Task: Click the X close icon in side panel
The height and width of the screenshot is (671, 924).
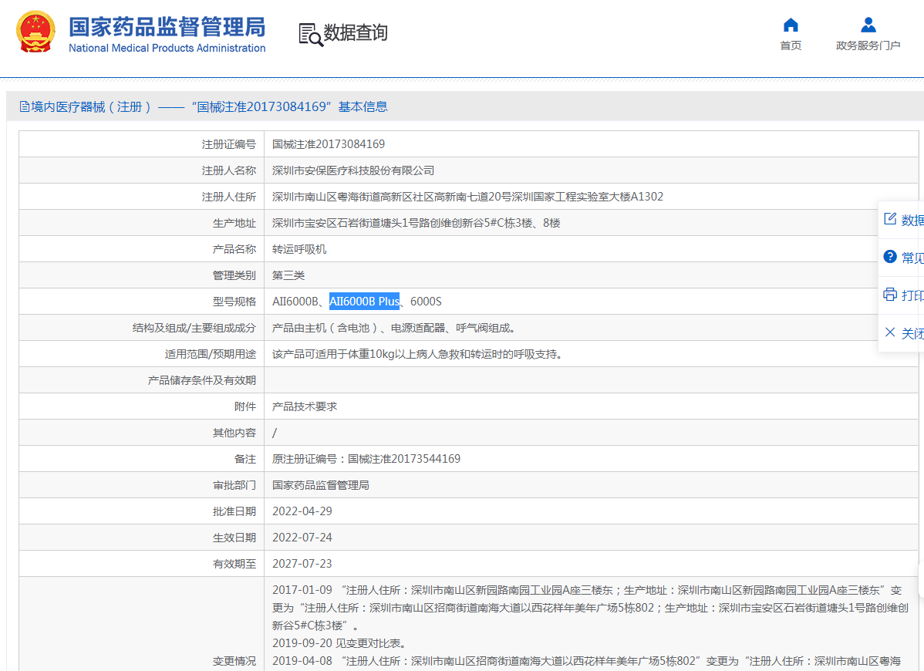Action: click(x=890, y=332)
